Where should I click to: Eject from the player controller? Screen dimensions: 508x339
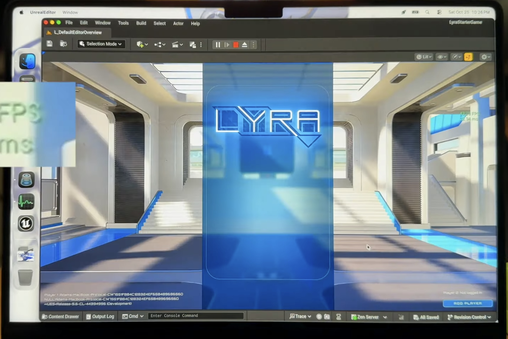click(245, 45)
